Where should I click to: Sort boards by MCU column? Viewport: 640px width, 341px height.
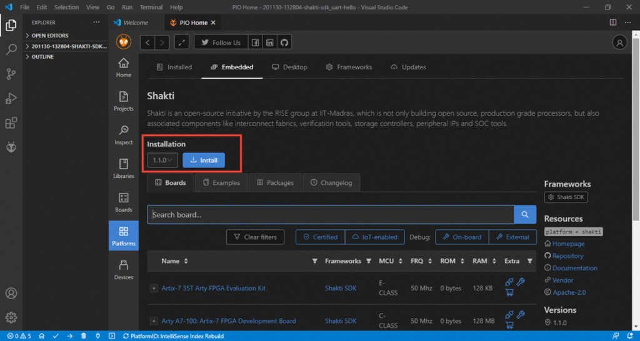click(x=401, y=260)
